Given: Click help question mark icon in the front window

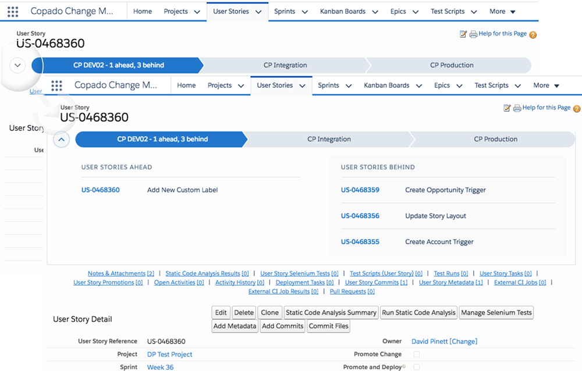Looking at the screenshot, I should [x=577, y=109].
